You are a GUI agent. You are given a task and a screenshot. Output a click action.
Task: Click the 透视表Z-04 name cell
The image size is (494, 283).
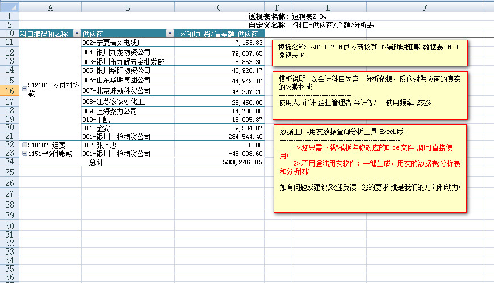pyautogui.click(x=309, y=16)
